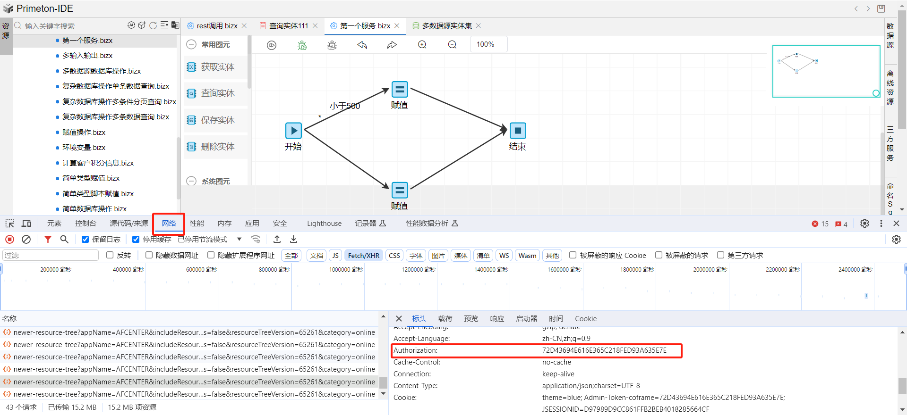907x415 pixels.
Task: Clear the network log
Action: pos(26,240)
